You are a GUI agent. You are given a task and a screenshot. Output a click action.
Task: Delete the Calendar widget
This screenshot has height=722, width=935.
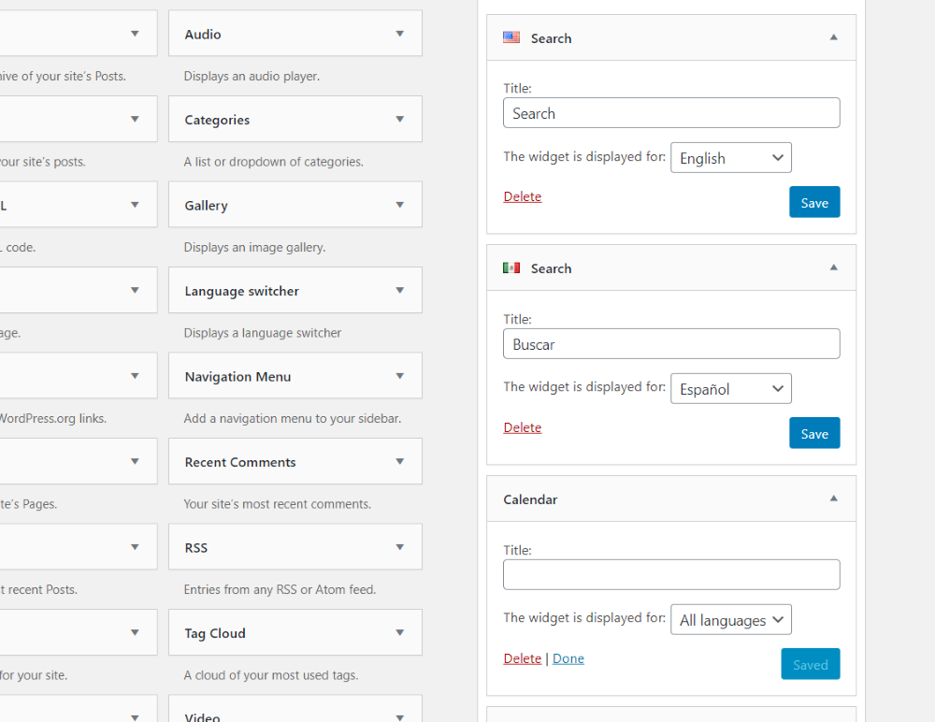pos(522,658)
